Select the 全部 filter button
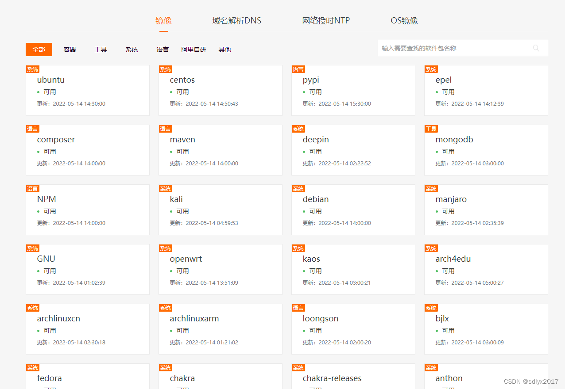The height and width of the screenshot is (389, 565). (39, 50)
